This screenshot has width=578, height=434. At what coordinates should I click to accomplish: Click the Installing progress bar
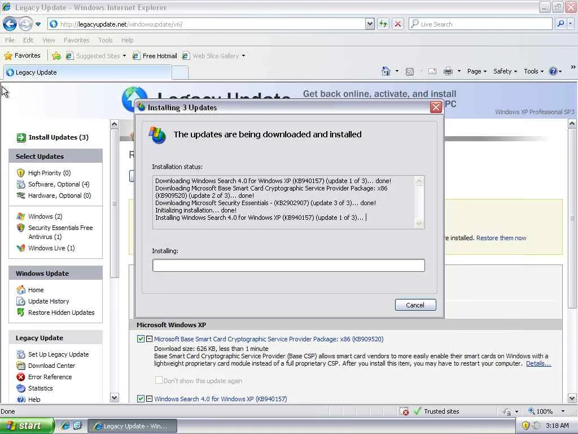288,266
